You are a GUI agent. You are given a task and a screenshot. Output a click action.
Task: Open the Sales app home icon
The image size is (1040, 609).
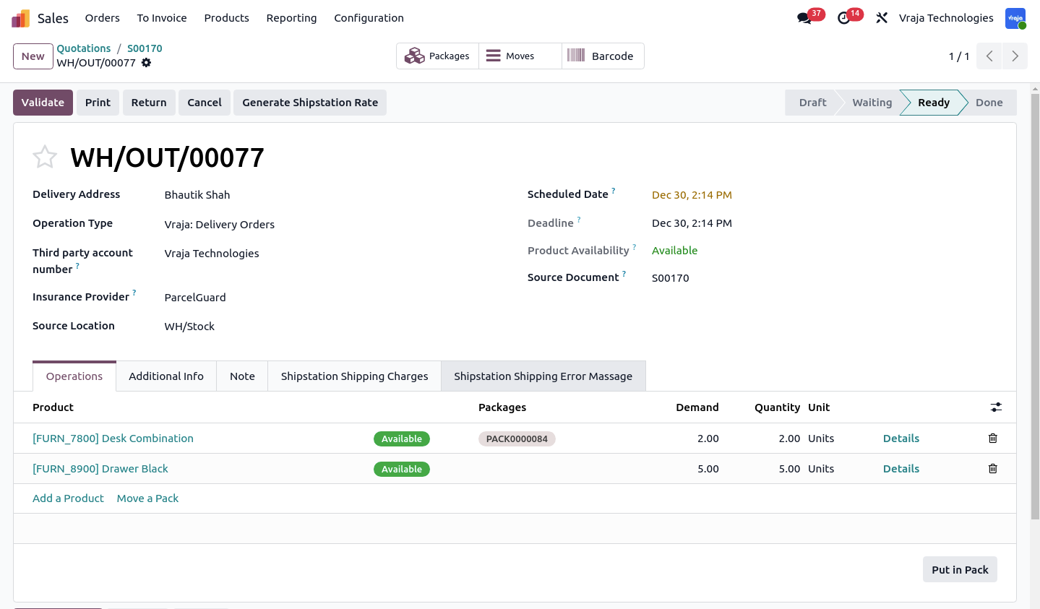[20, 18]
